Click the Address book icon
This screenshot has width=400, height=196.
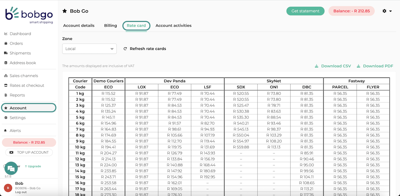(6, 63)
